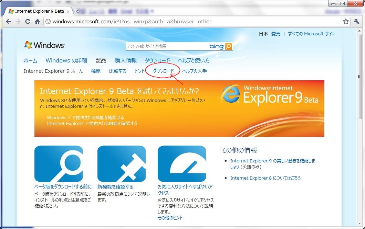Click the 変更 region change link
365x229 pixels.
(276, 34)
